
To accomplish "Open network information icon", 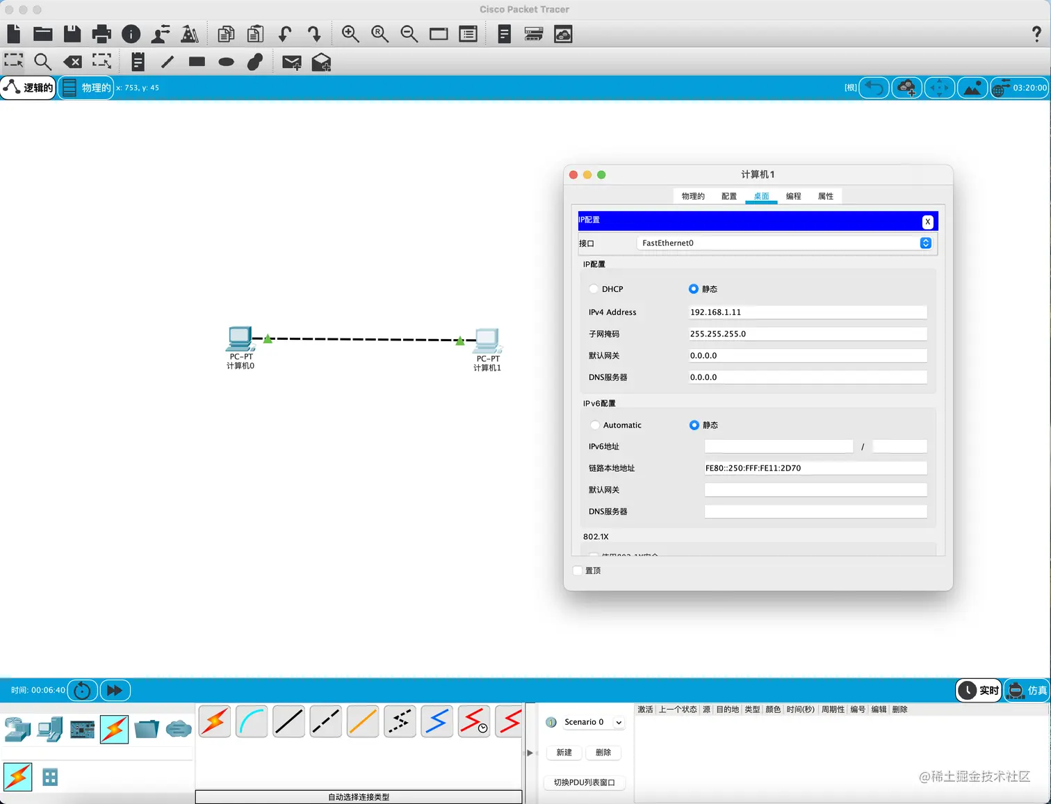I will [131, 33].
